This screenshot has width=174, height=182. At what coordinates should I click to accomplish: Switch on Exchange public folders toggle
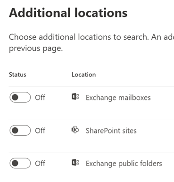[x=20, y=163]
